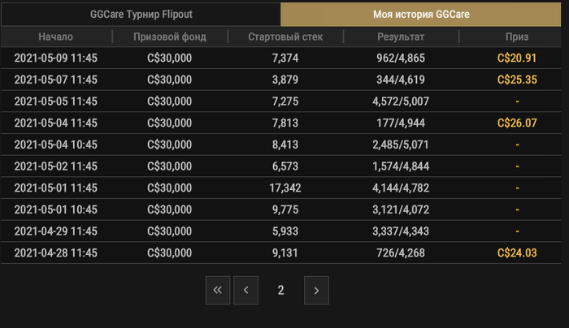The width and height of the screenshot is (569, 328).
Task: Sort by the Приз column header
Action: click(x=516, y=37)
